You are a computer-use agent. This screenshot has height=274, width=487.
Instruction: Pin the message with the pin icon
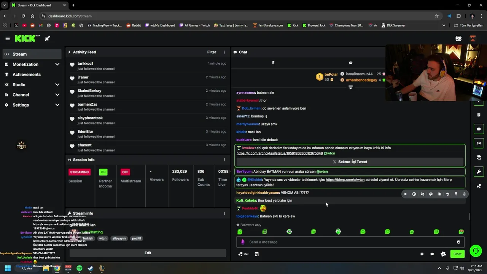(x=456, y=194)
